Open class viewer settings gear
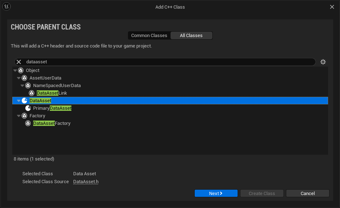This screenshot has width=340, height=208. coord(323,62)
